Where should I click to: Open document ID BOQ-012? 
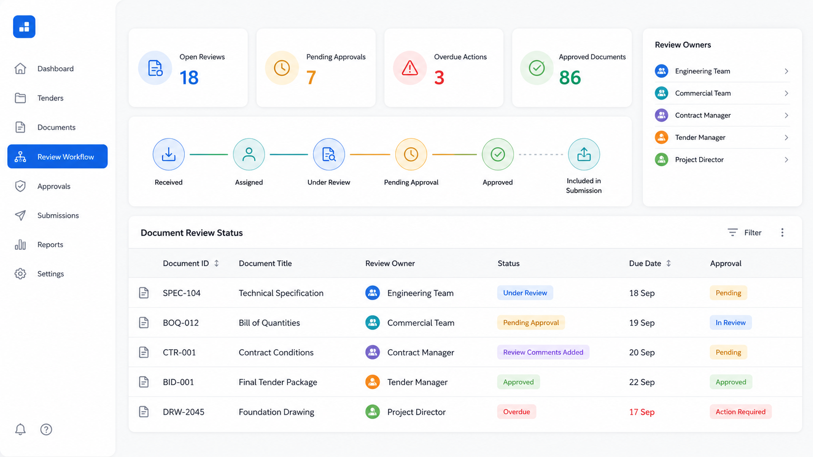point(181,322)
